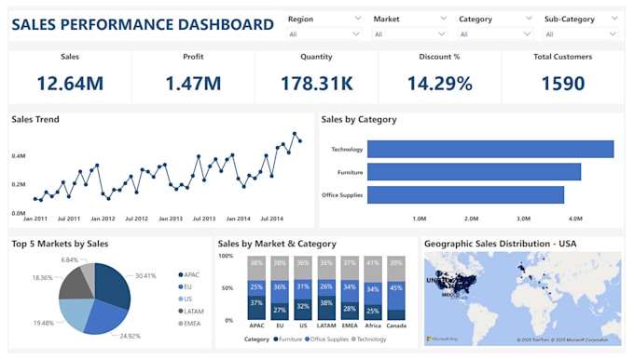
Task: Select the Profit KPI card value 1.47M
Action: pyautogui.click(x=193, y=84)
